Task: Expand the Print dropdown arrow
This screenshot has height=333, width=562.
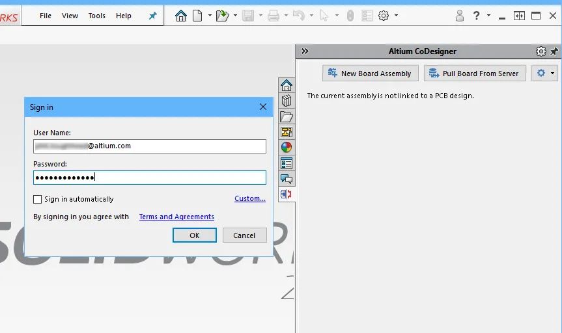Action: [286, 16]
